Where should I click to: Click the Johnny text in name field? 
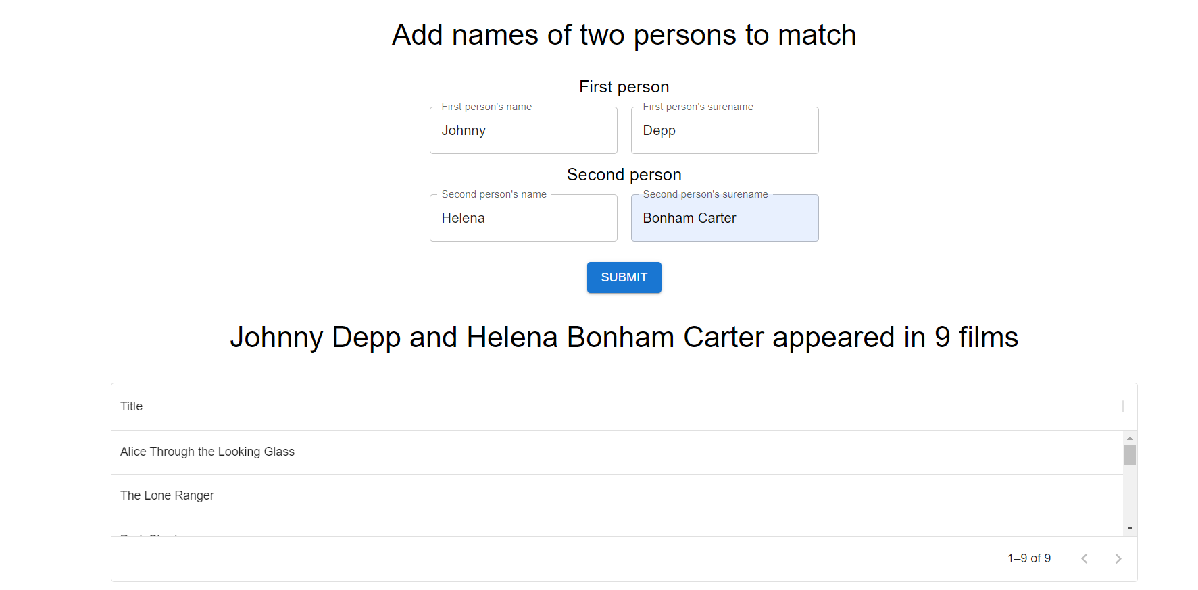click(464, 130)
